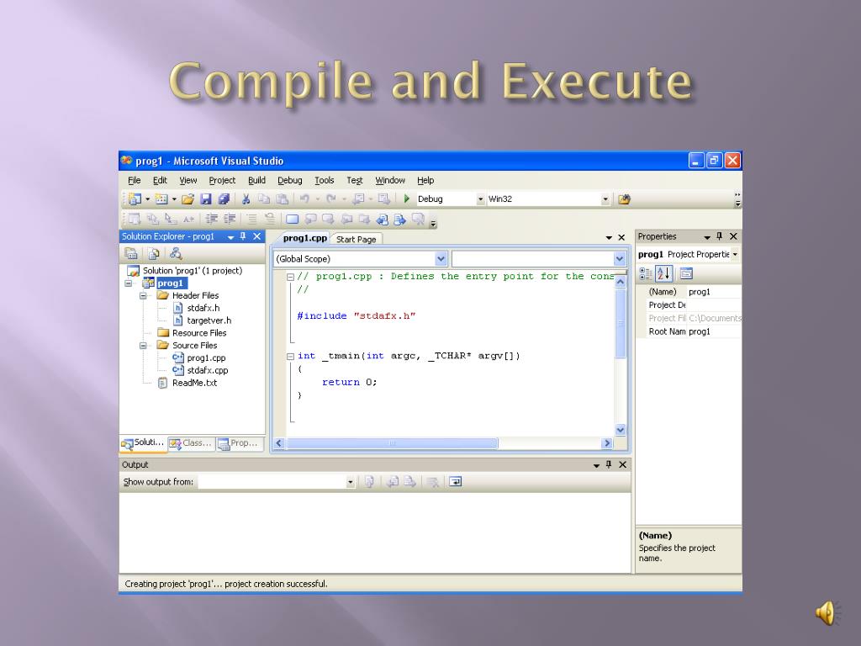Image resolution: width=861 pixels, height=646 pixels.
Task: Open the Show output from dropdown
Action: tap(351, 482)
